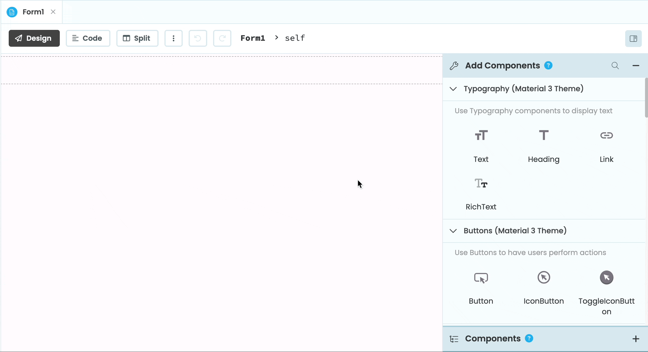Click 'Use Buttons to have users perform actions'

pos(530,253)
